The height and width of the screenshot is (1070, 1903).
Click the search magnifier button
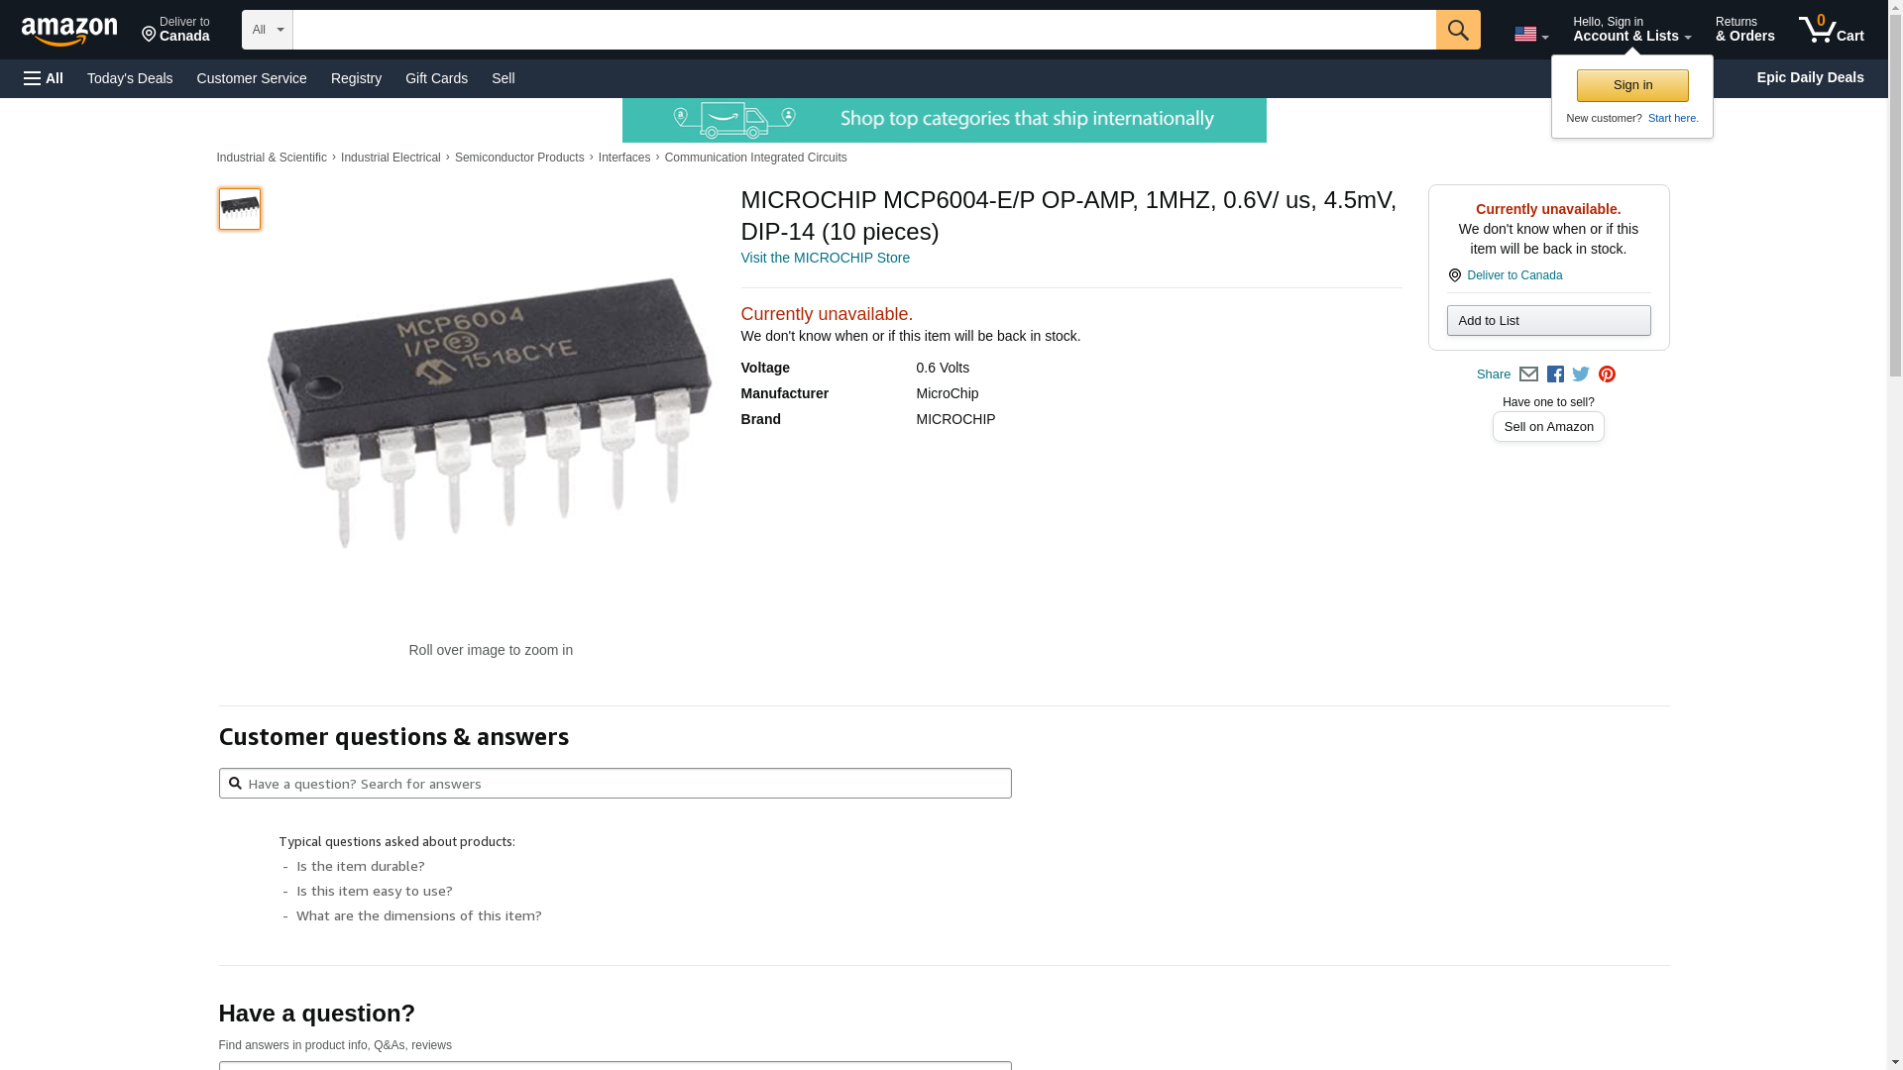tap(1458, 30)
